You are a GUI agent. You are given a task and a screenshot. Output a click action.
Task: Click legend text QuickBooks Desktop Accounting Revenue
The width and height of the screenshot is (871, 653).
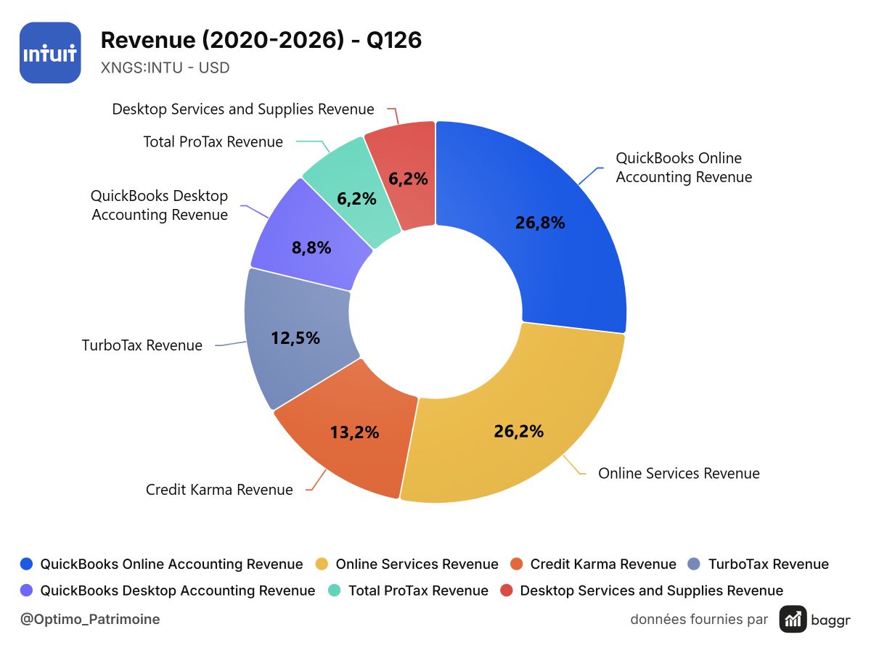pyautogui.click(x=178, y=591)
